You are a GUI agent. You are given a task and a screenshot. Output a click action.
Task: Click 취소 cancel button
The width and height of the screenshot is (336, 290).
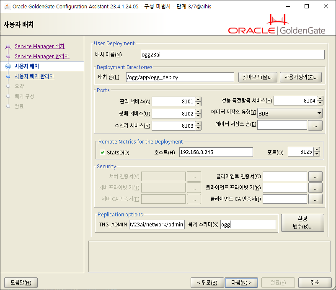click(315, 283)
